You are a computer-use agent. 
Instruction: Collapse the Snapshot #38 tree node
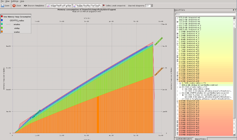click(x=177, y=81)
